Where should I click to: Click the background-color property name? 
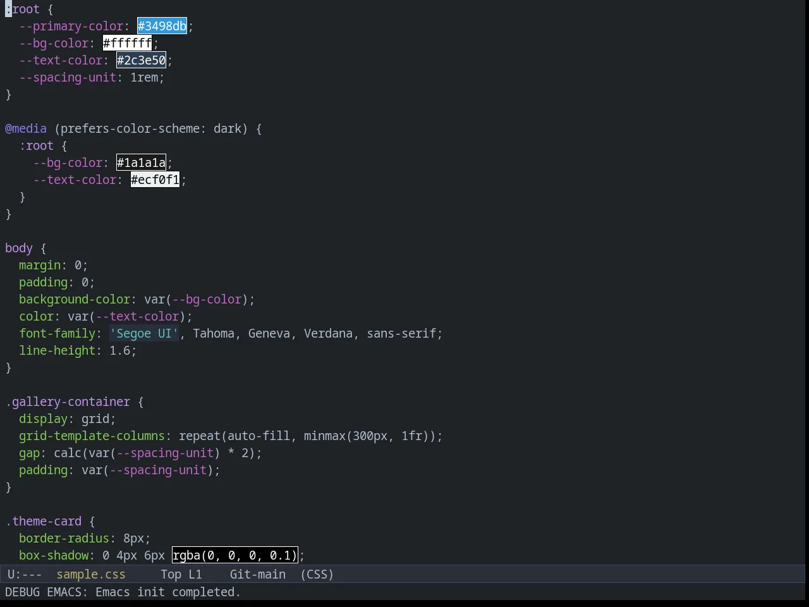74,299
